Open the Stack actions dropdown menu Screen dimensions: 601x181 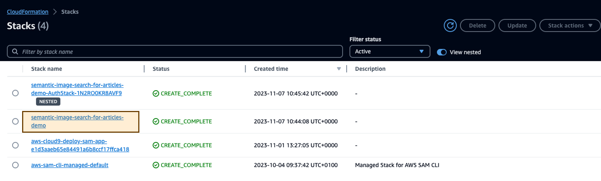point(570,25)
